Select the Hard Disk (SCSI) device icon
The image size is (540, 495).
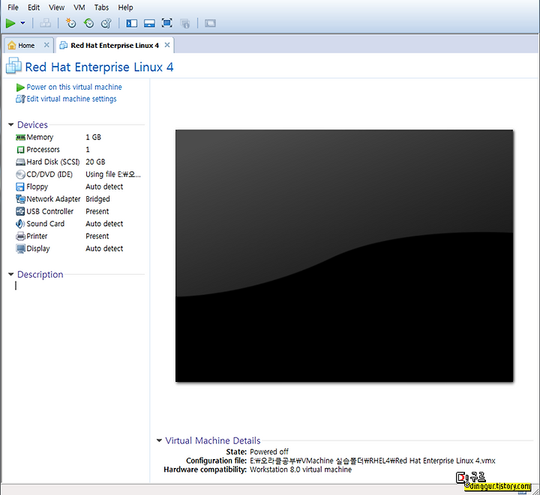click(20, 162)
